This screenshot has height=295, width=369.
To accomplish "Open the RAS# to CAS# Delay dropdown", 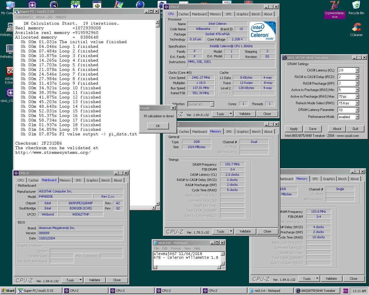I will click(357, 77).
